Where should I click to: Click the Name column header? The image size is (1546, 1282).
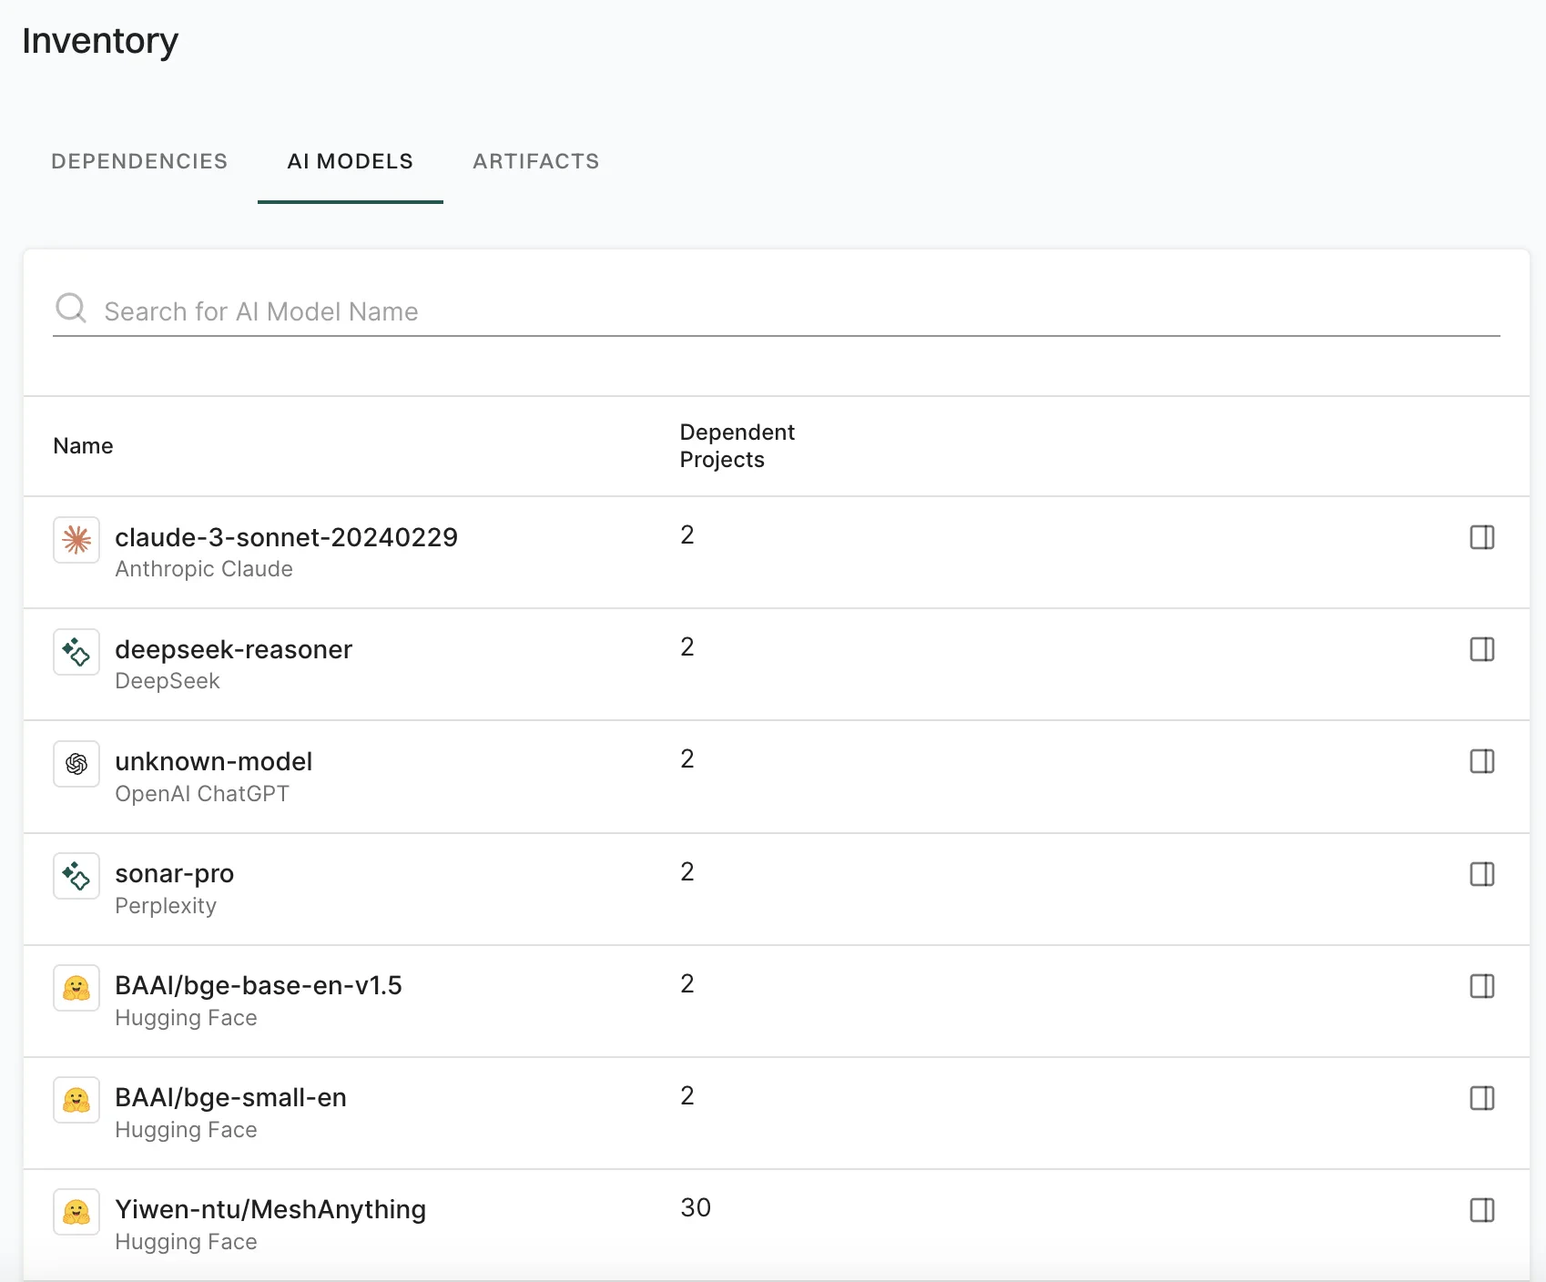[x=83, y=446]
